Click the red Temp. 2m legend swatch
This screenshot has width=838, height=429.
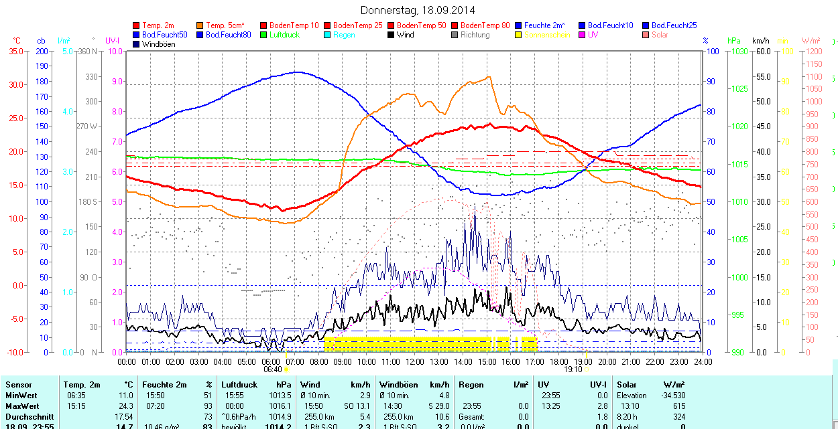pos(137,25)
